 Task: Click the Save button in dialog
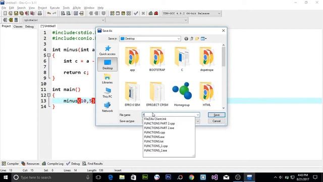tap(217, 115)
